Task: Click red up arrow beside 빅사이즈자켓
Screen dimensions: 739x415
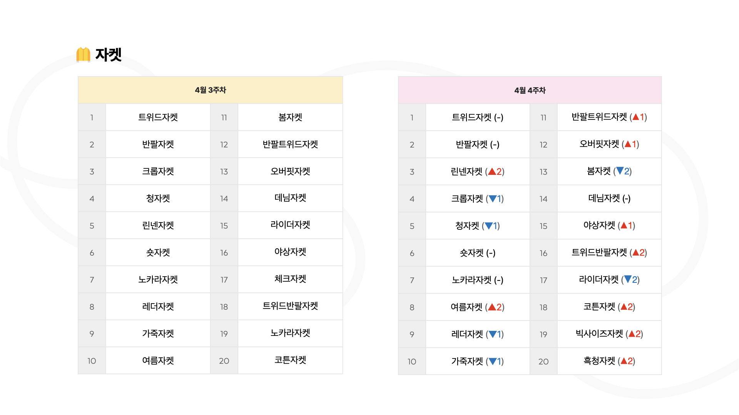Action: 632,334
